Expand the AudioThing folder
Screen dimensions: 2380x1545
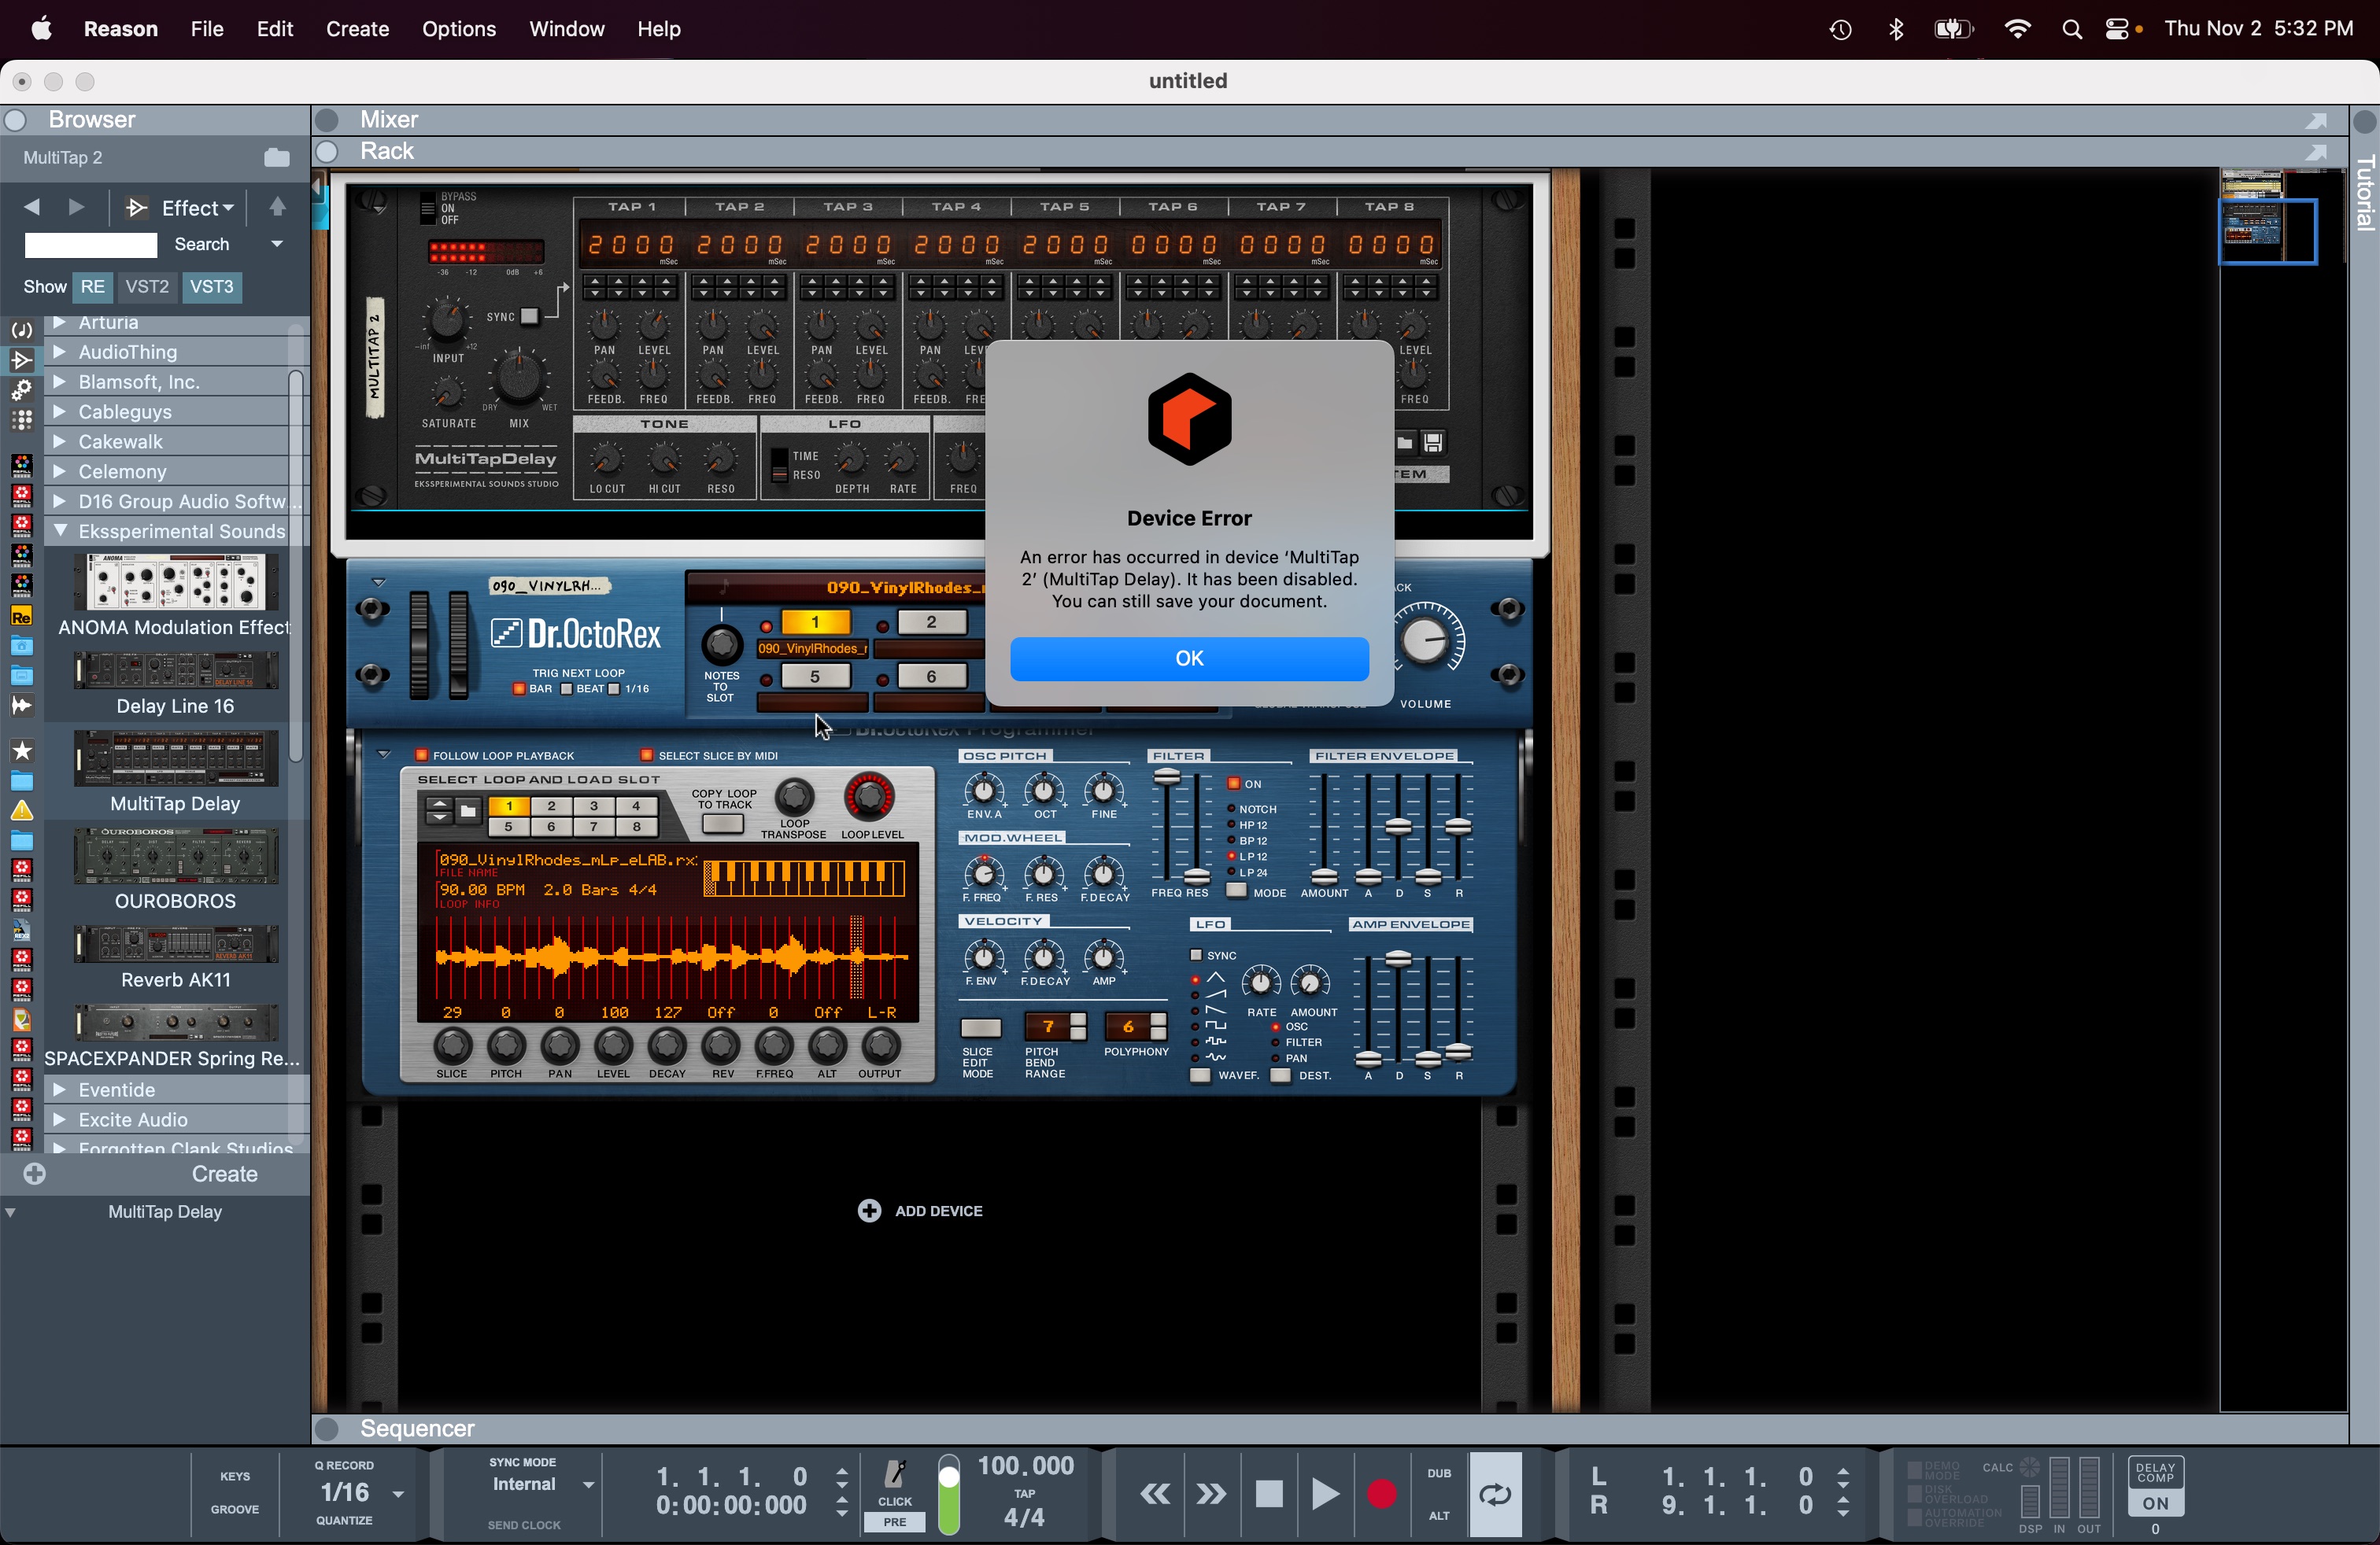pos(60,352)
